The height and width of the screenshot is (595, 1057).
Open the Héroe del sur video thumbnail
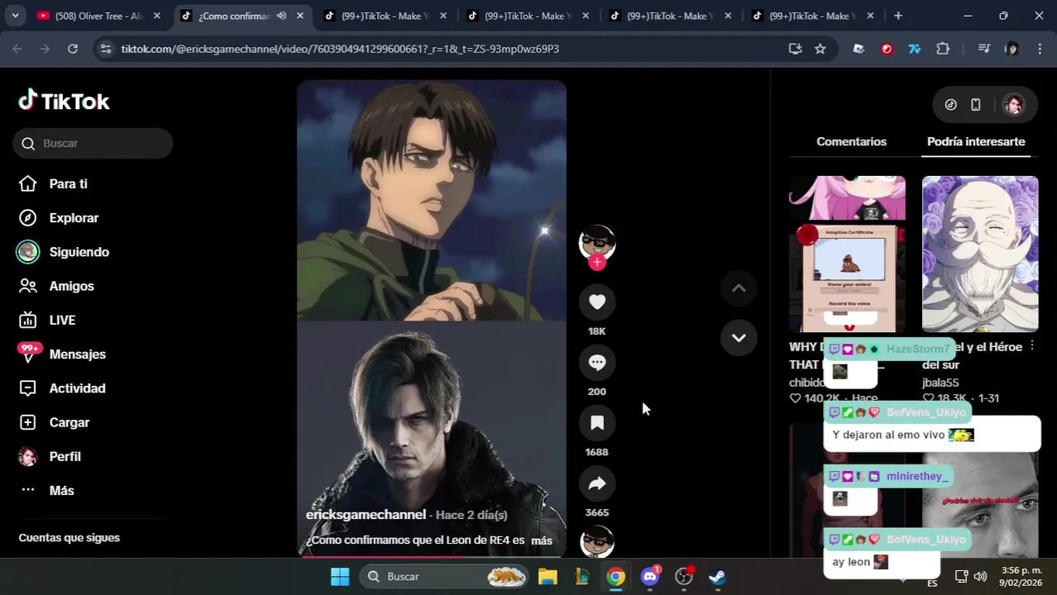pyautogui.click(x=980, y=254)
